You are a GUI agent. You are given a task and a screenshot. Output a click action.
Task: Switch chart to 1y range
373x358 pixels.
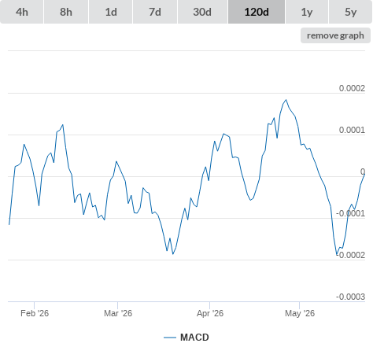pyautogui.click(x=307, y=12)
